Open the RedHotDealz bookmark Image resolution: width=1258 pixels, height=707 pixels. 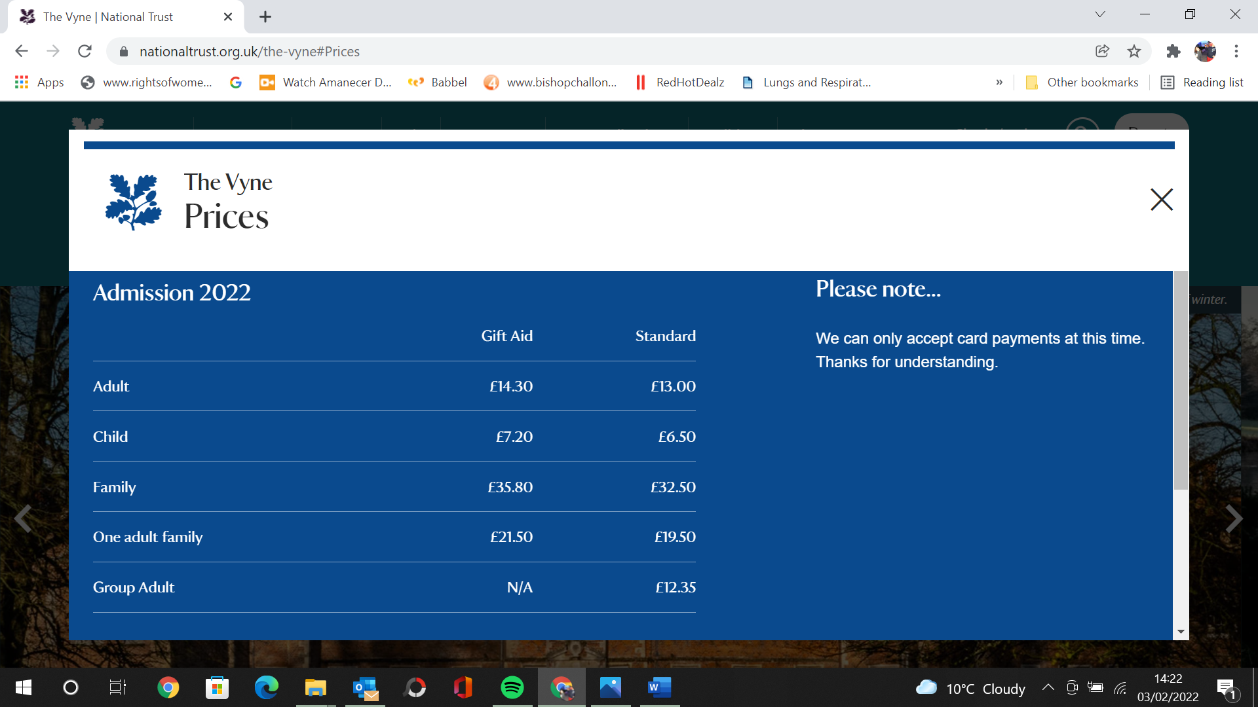pos(679,82)
